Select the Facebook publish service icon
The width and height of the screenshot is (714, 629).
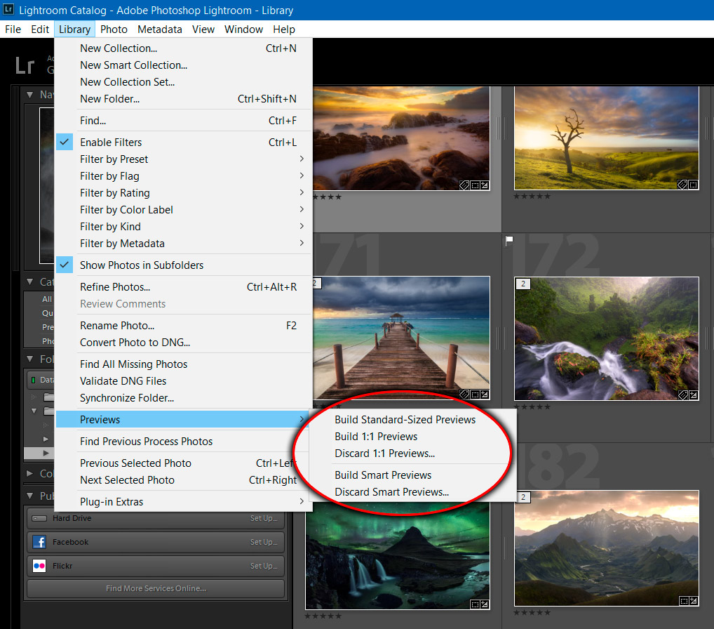point(40,542)
